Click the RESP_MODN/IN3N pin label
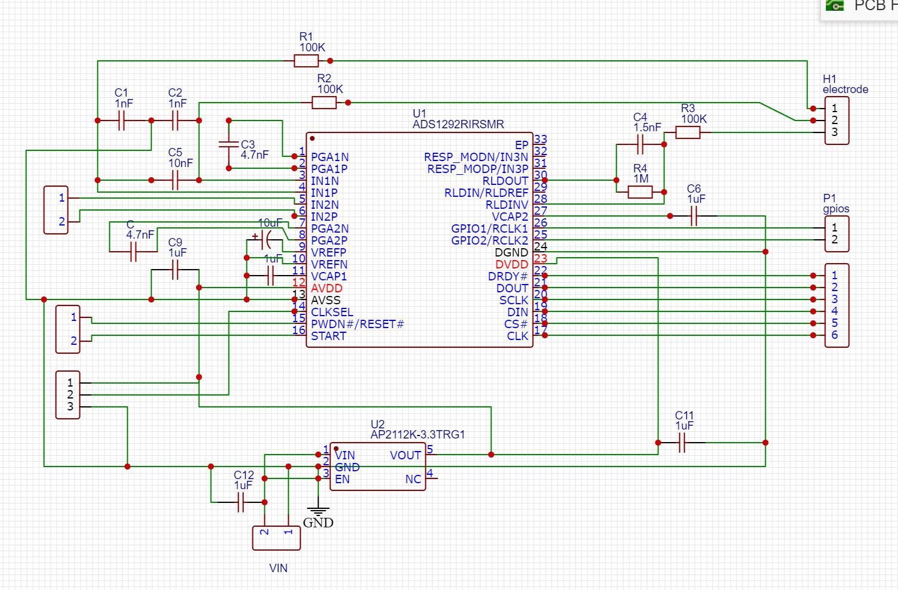 click(476, 157)
